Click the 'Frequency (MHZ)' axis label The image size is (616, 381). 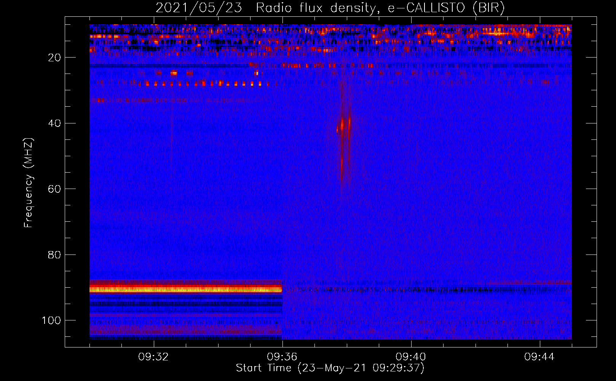click(x=29, y=183)
